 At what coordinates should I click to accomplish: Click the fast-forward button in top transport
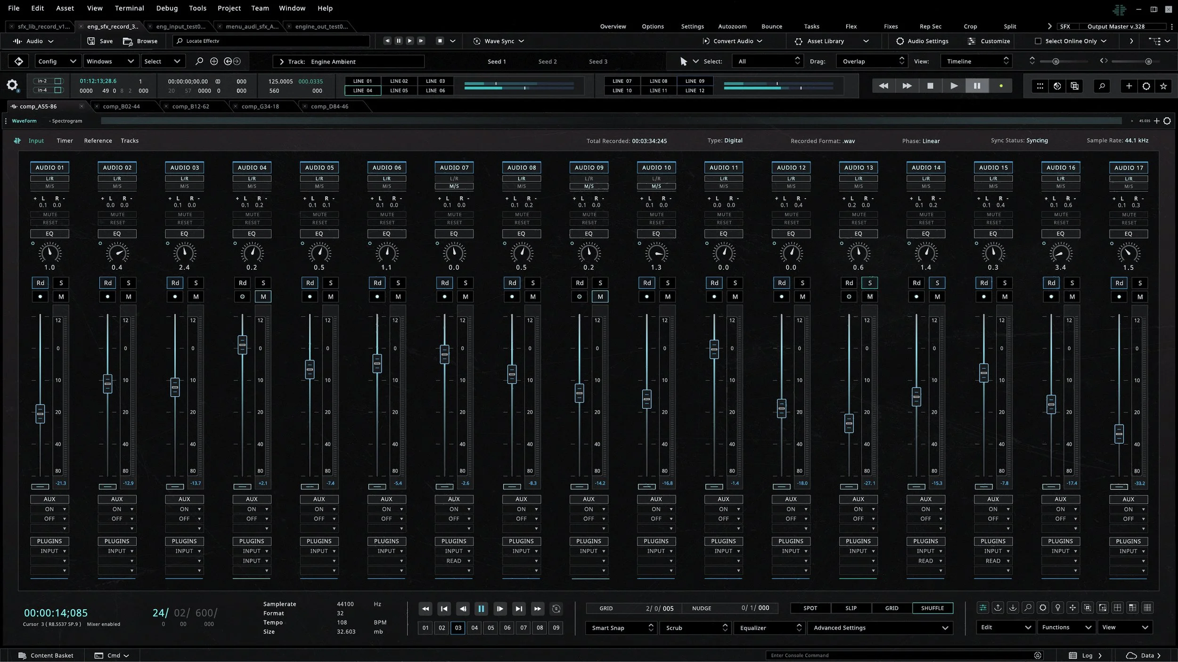907,86
